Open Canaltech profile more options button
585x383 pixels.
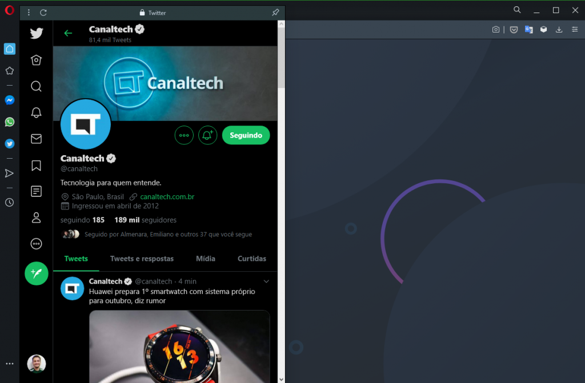pos(184,135)
